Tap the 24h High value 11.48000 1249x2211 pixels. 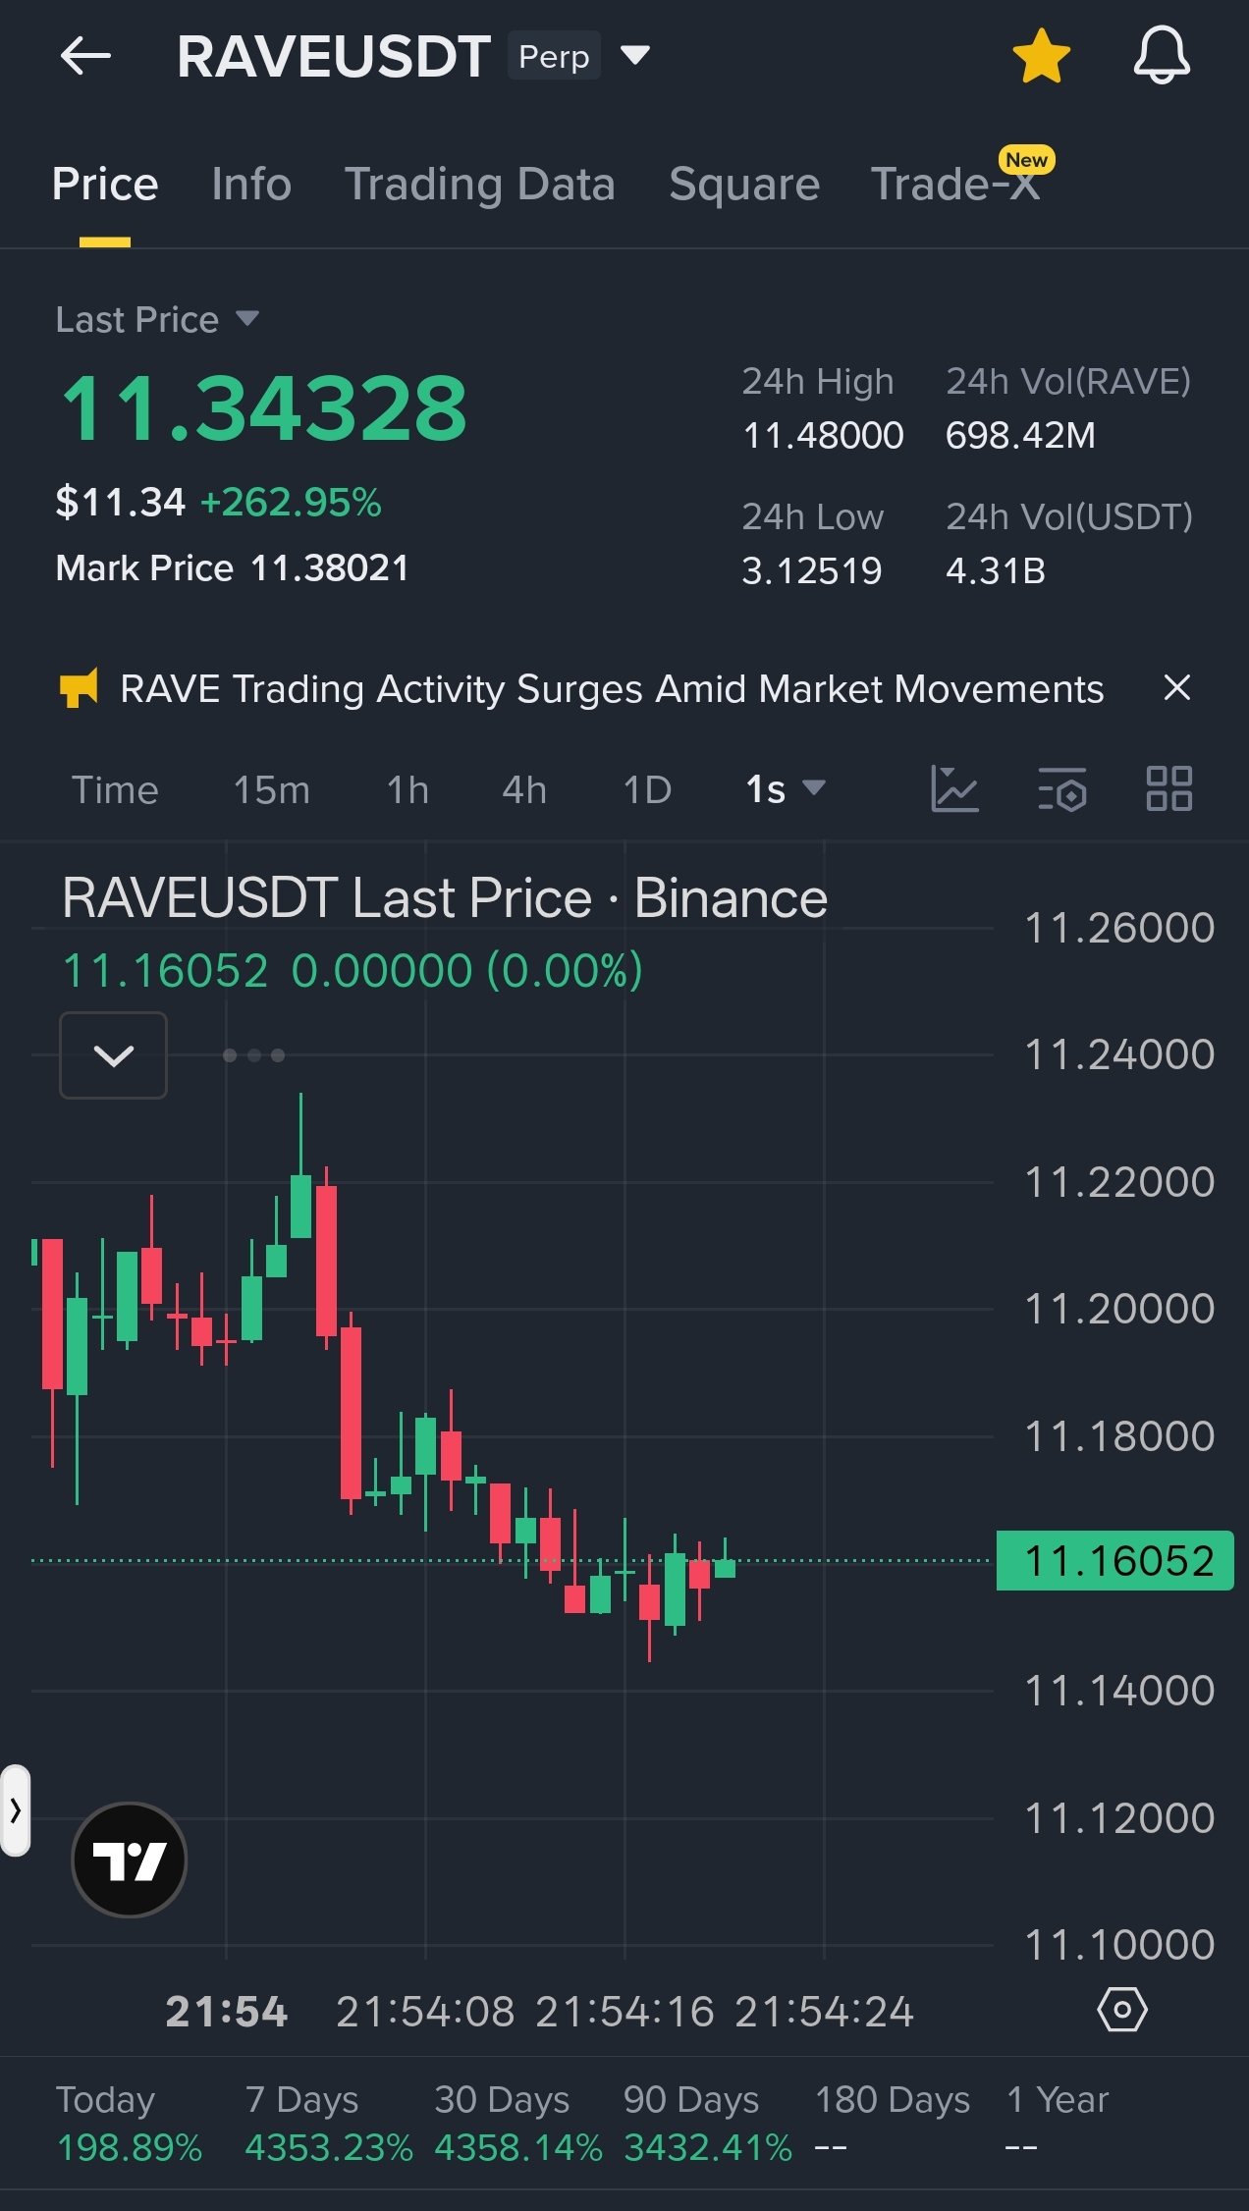pos(823,435)
